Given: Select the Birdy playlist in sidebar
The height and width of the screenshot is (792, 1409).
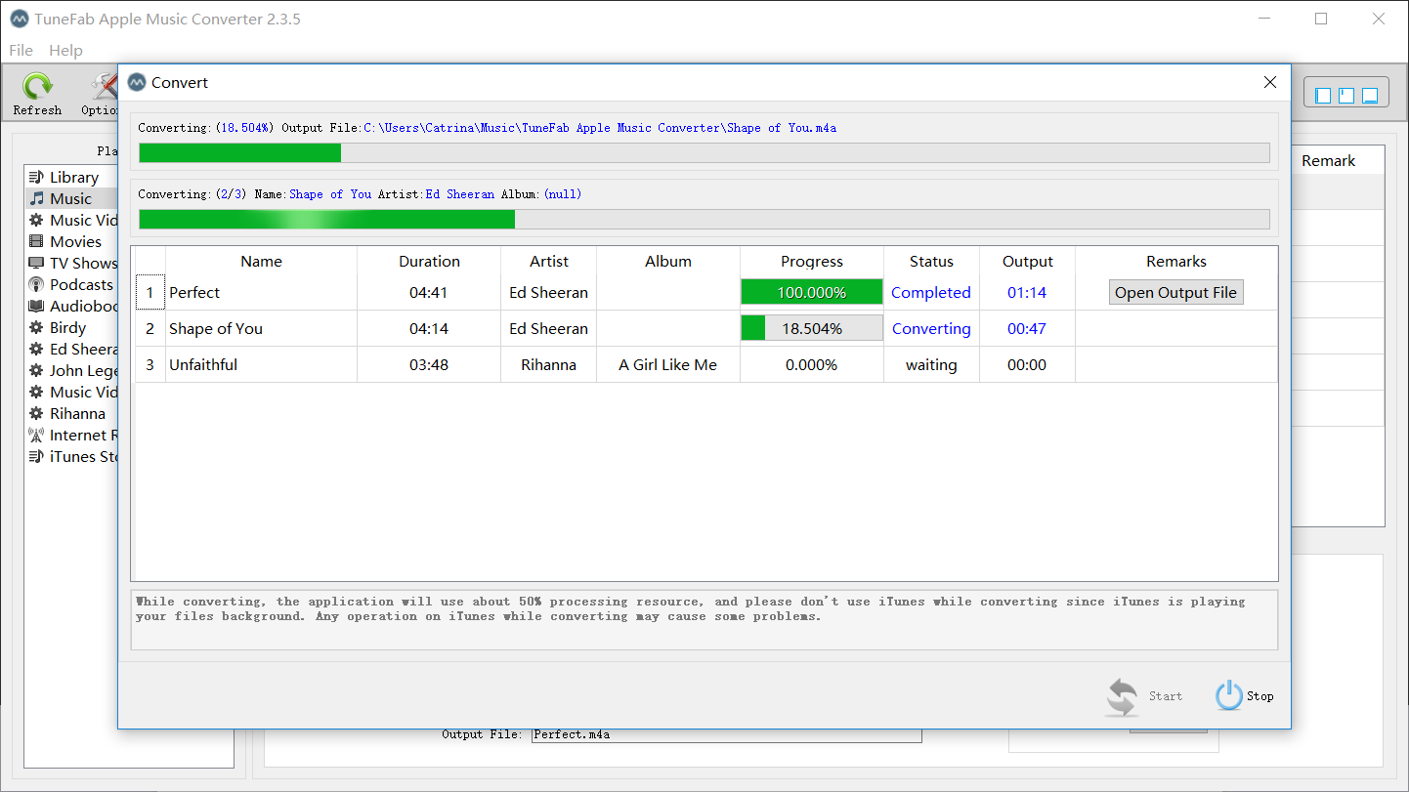Looking at the screenshot, I should 67,327.
